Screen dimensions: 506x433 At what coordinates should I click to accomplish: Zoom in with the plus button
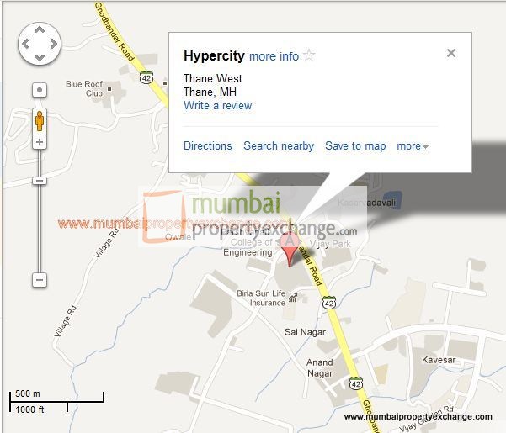(40, 142)
